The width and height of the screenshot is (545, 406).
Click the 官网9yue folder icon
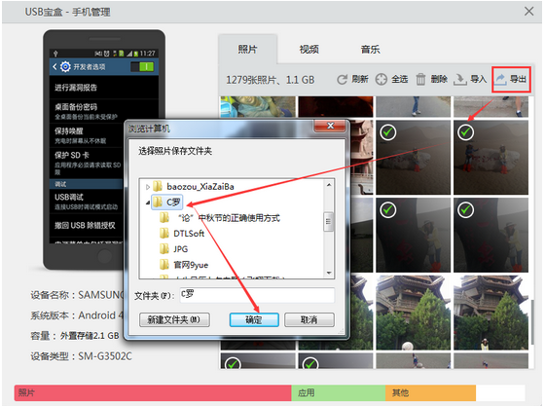pyautogui.click(x=164, y=265)
